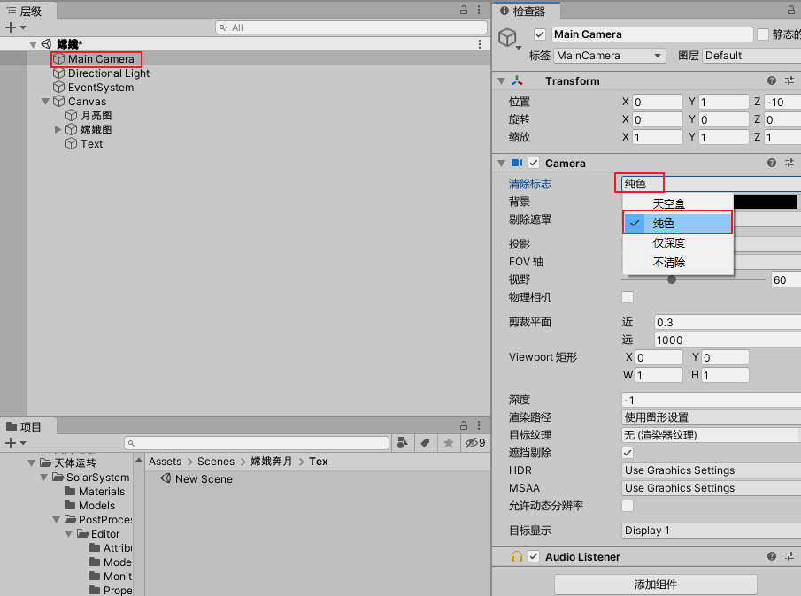Select the Main Camera object
The height and width of the screenshot is (596, 801).
point(101,59)
